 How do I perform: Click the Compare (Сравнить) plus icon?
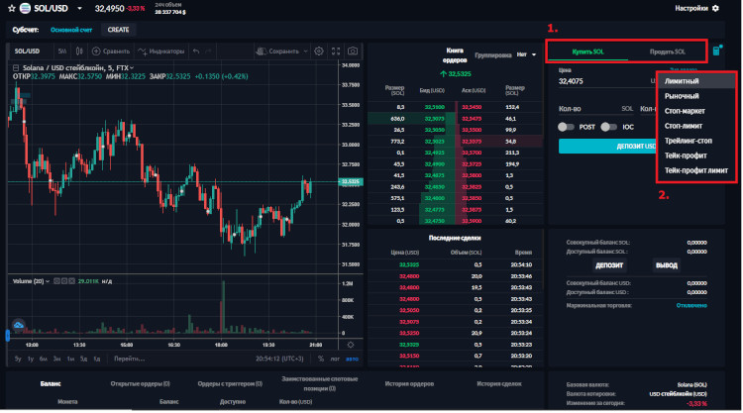98,51
